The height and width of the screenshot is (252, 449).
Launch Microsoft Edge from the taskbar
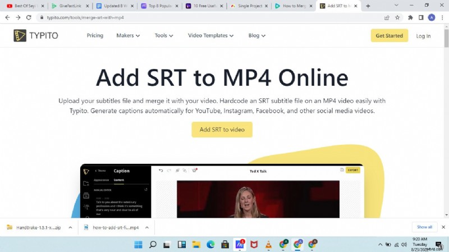point(210,244)
